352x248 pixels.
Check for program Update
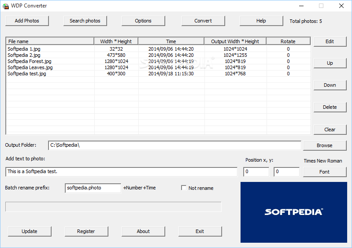click(x=30, y=231)
